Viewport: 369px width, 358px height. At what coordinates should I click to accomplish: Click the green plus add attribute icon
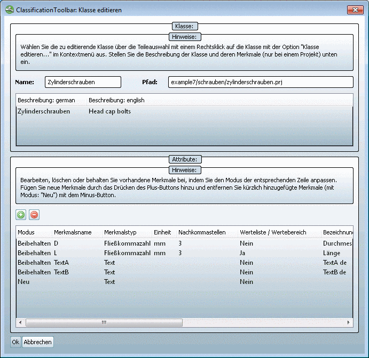[21, 215]
